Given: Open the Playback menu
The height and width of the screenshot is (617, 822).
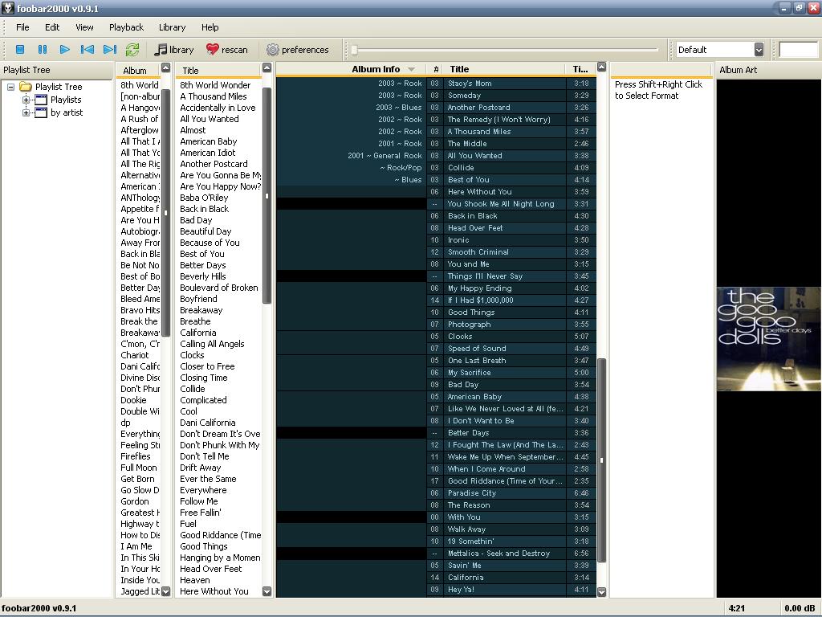Looking at the screenshot, I should (x=126, y=27).
